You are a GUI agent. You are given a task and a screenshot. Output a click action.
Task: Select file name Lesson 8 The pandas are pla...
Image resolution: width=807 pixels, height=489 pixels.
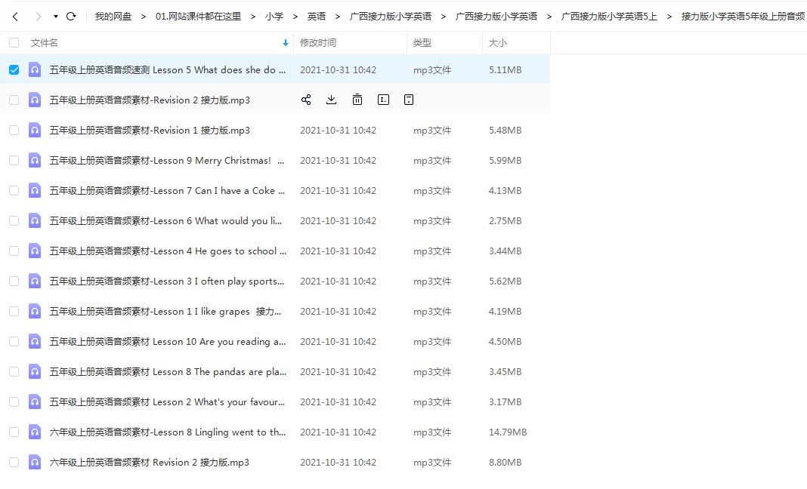[x=168, y=372]
